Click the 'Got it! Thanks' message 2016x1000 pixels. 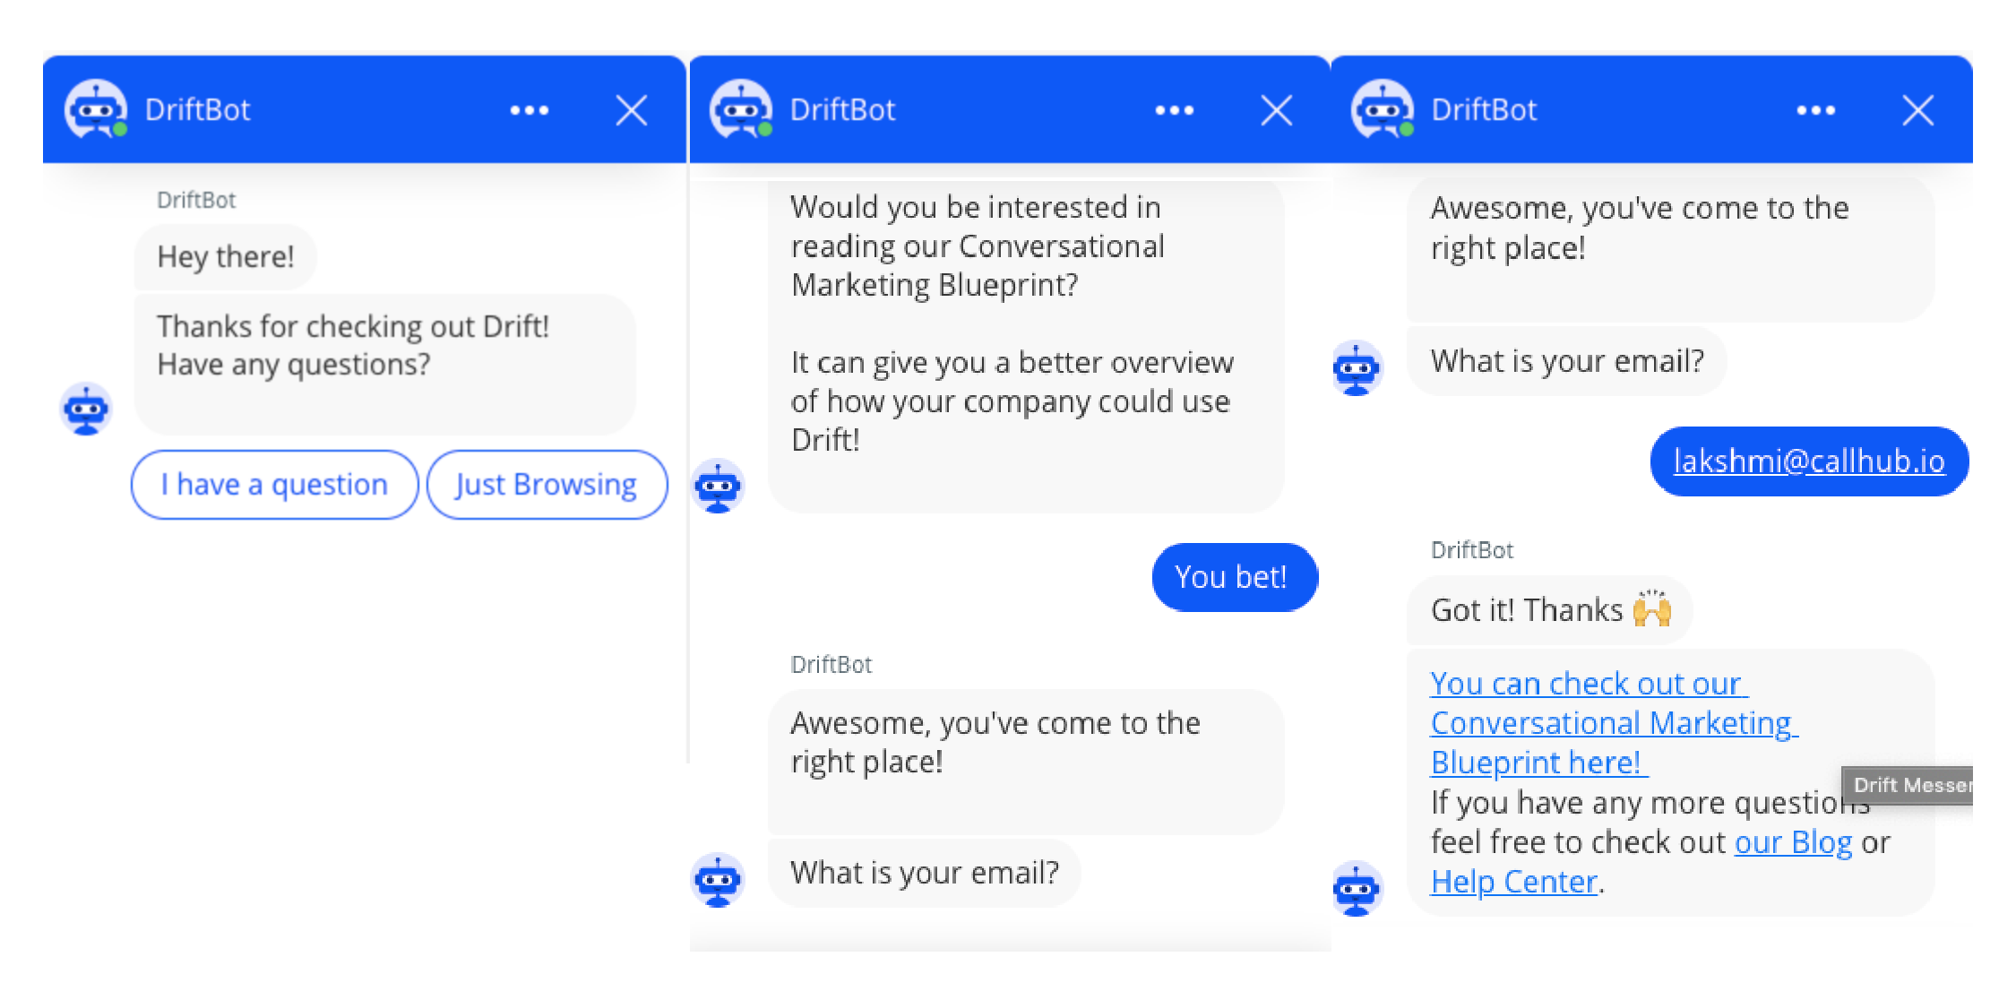click(1549, 610)
